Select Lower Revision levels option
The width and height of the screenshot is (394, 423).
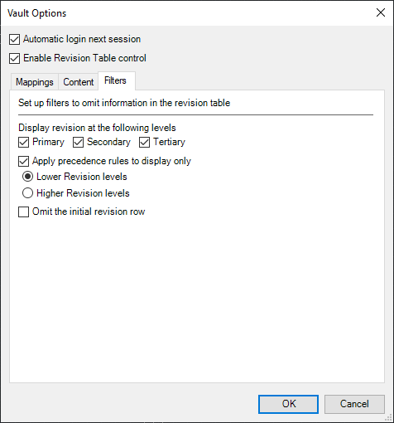[27, 177]
